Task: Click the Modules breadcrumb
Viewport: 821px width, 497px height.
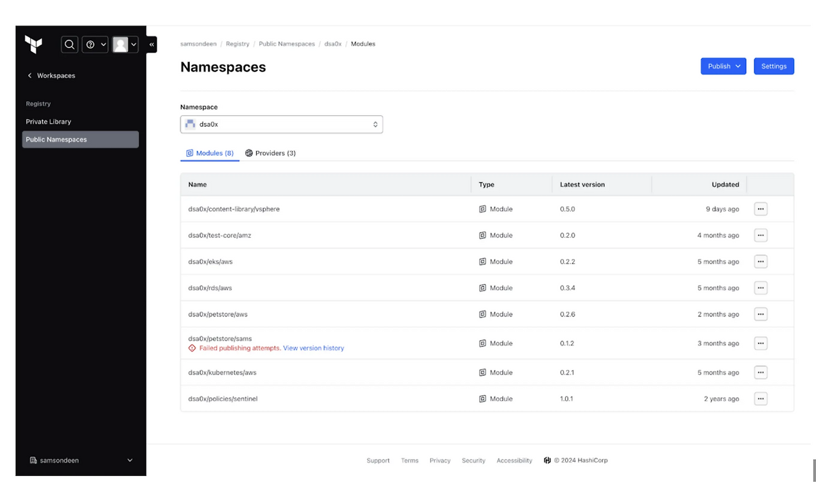Action: tap(363, 44)
